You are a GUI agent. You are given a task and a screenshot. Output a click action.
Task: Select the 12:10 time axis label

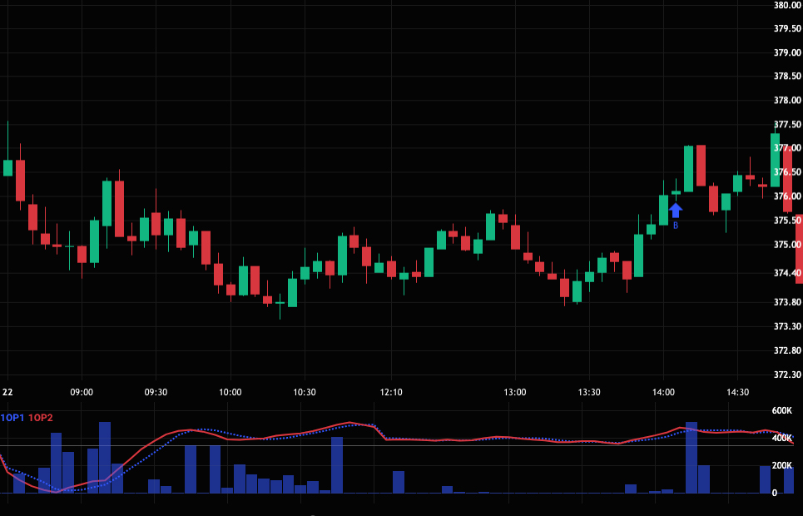(x=391, y=392)
